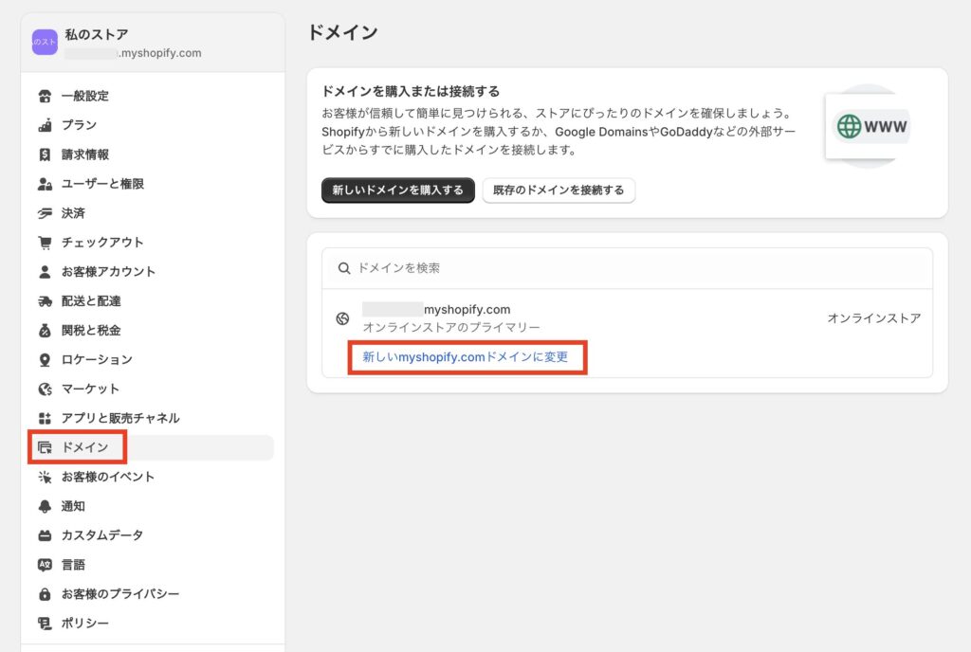
Task: Click the 私のストア purple store avatar
Action: (45, 43)
